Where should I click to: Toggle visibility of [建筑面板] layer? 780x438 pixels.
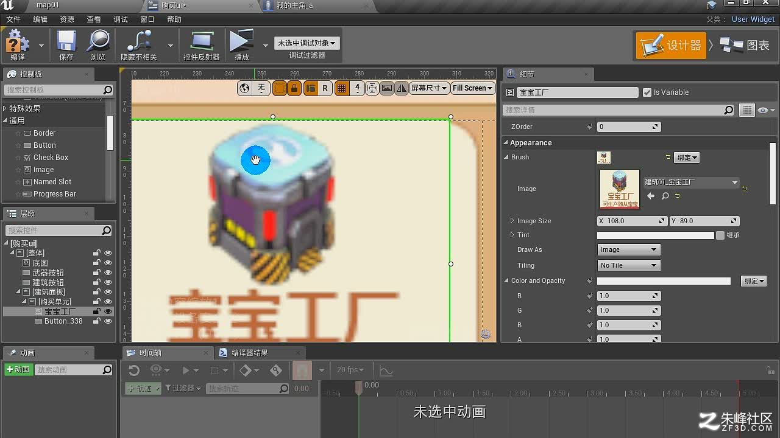click(108, 292)
